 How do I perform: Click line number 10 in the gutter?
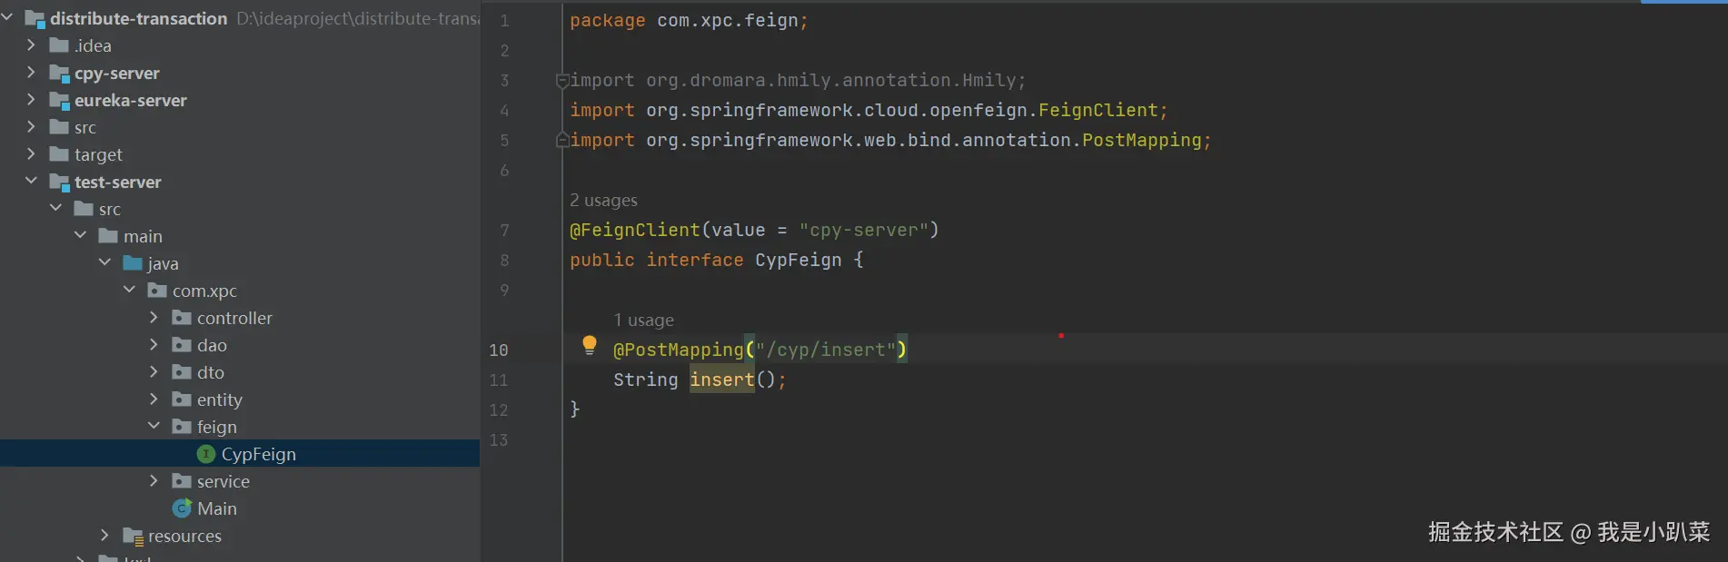point(499,350)
